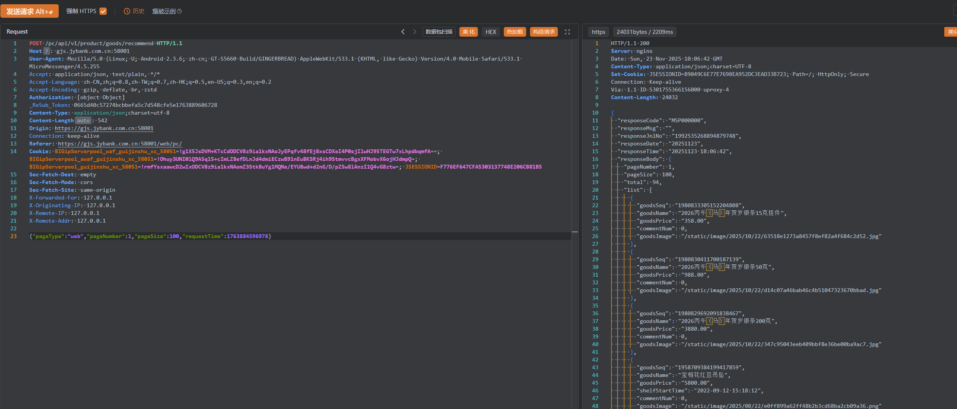Click the Origin URL link in request
957x409 pixels.
[104, 128]
